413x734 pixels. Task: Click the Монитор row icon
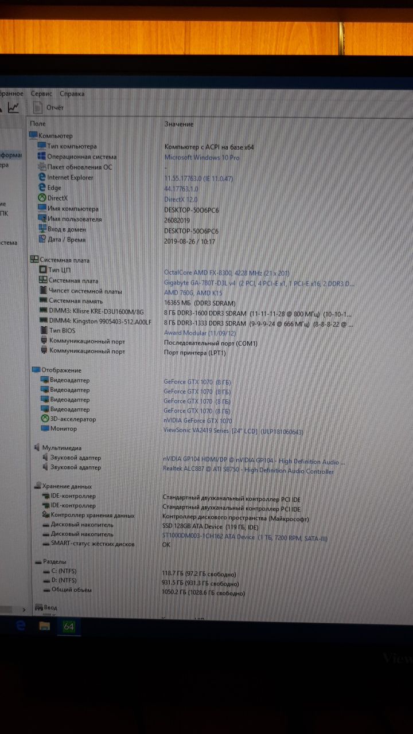pyautogui.click(x=45, y=429)
